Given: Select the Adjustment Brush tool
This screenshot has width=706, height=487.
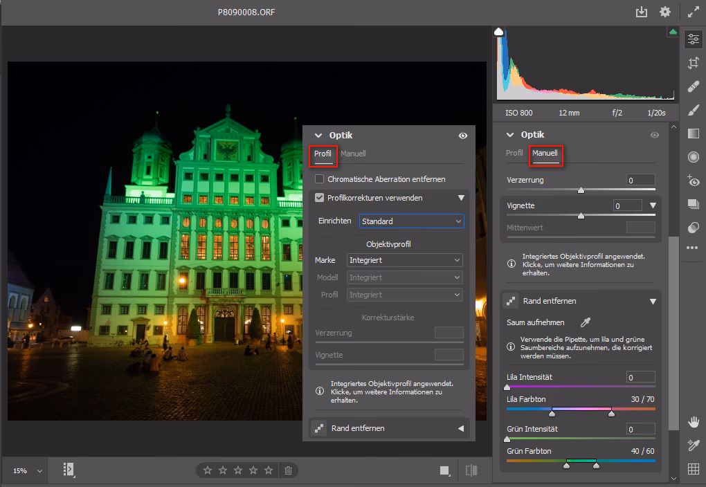Looking at the screenshot, I should click(x=693, y=110).
